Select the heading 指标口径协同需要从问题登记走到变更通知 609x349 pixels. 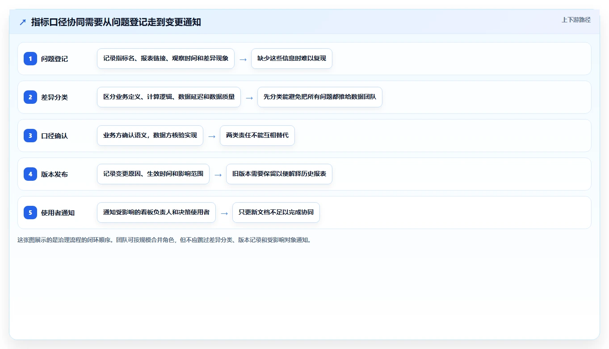pos(116,22)
